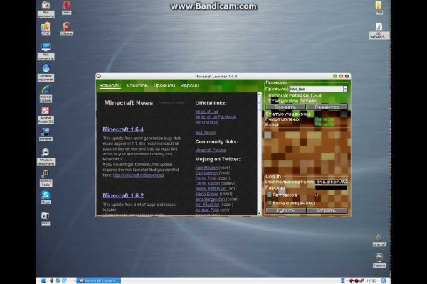
Task: Open the Skype desktop icon
Action: pyautogui.click(x=46, y=195)
